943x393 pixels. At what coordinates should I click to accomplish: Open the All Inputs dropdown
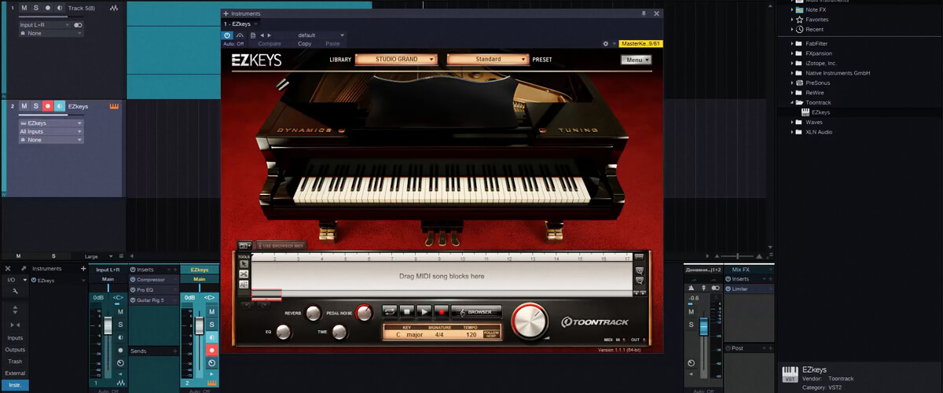[x=50, y=131]
